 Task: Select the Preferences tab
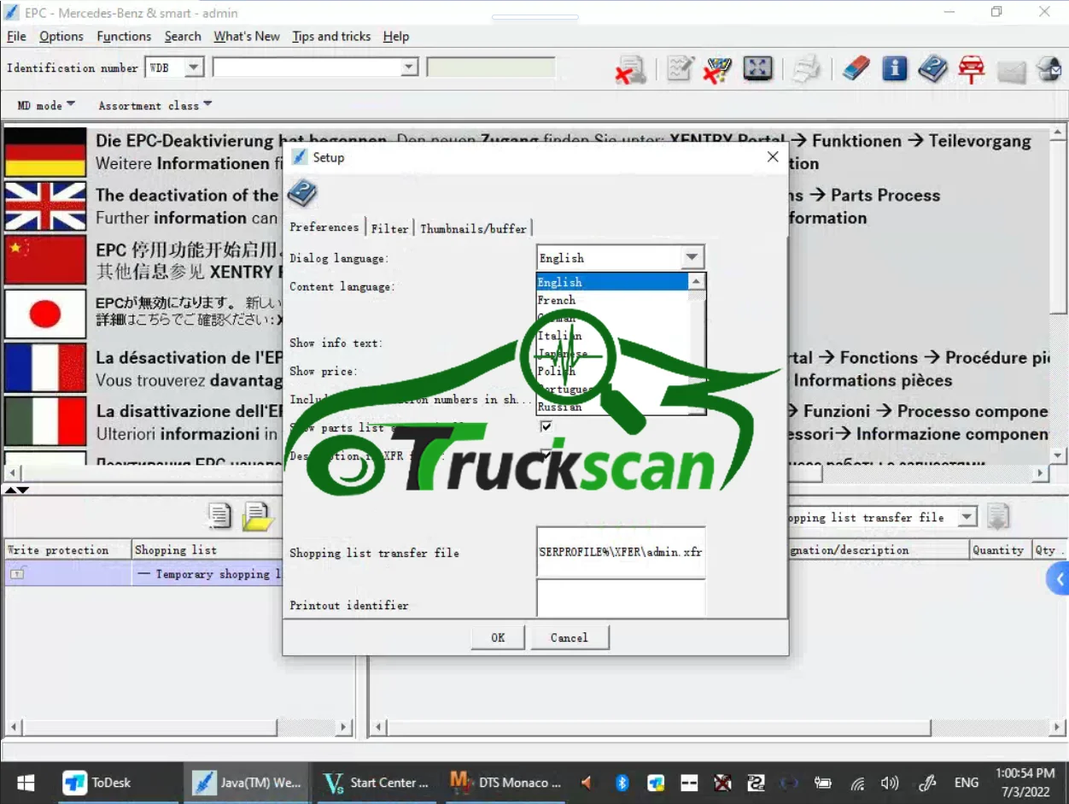pos(324,227)
